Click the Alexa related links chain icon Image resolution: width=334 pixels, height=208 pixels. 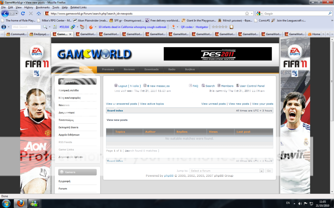coord(73,27)
